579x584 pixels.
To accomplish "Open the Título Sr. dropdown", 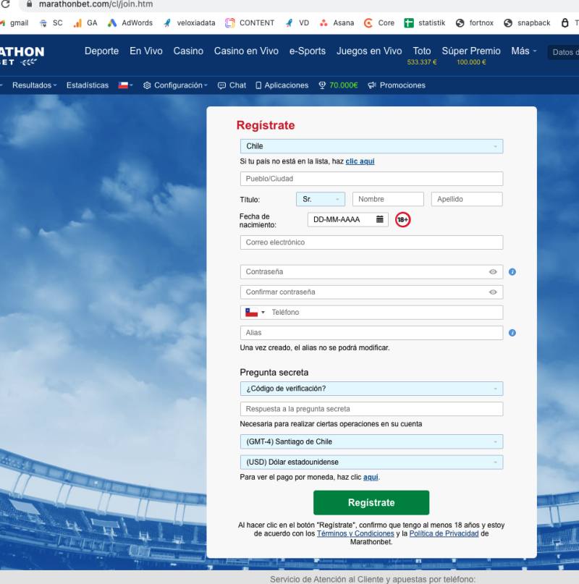I will [x=321, y=199].
